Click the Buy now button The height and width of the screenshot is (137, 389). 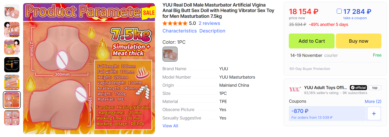click(358, 41)
